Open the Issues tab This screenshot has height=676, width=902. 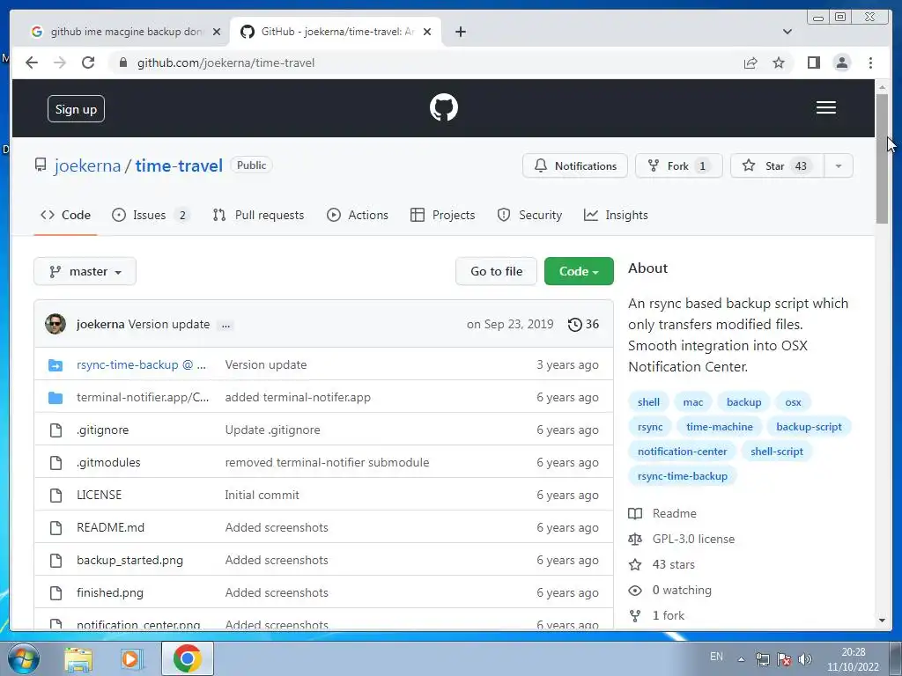[150, 215]
